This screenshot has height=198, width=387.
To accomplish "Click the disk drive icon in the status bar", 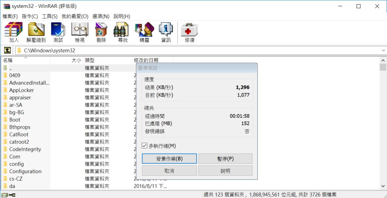I will 5,195.
